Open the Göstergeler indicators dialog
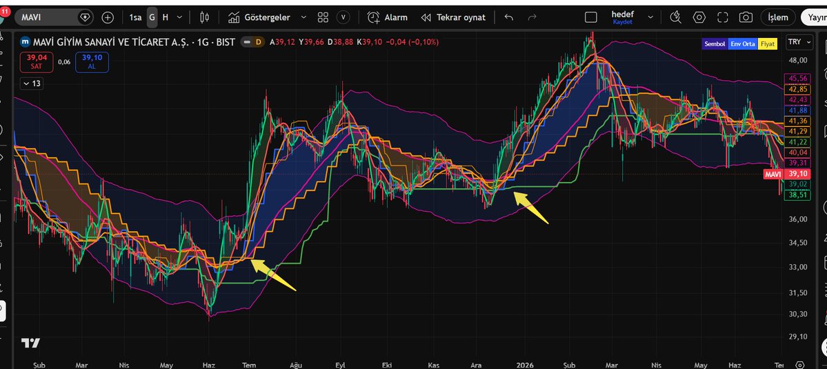 259,17
